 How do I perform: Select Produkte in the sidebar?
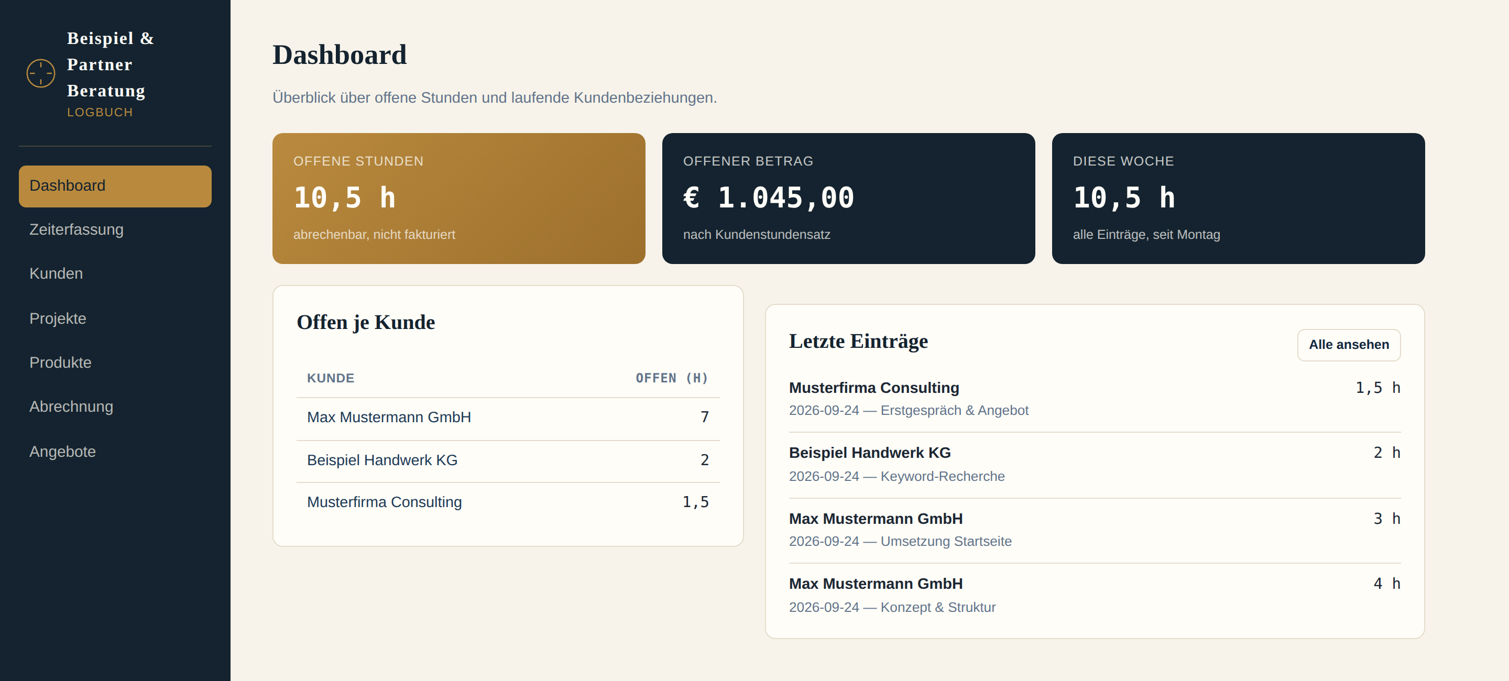[115, 363]
